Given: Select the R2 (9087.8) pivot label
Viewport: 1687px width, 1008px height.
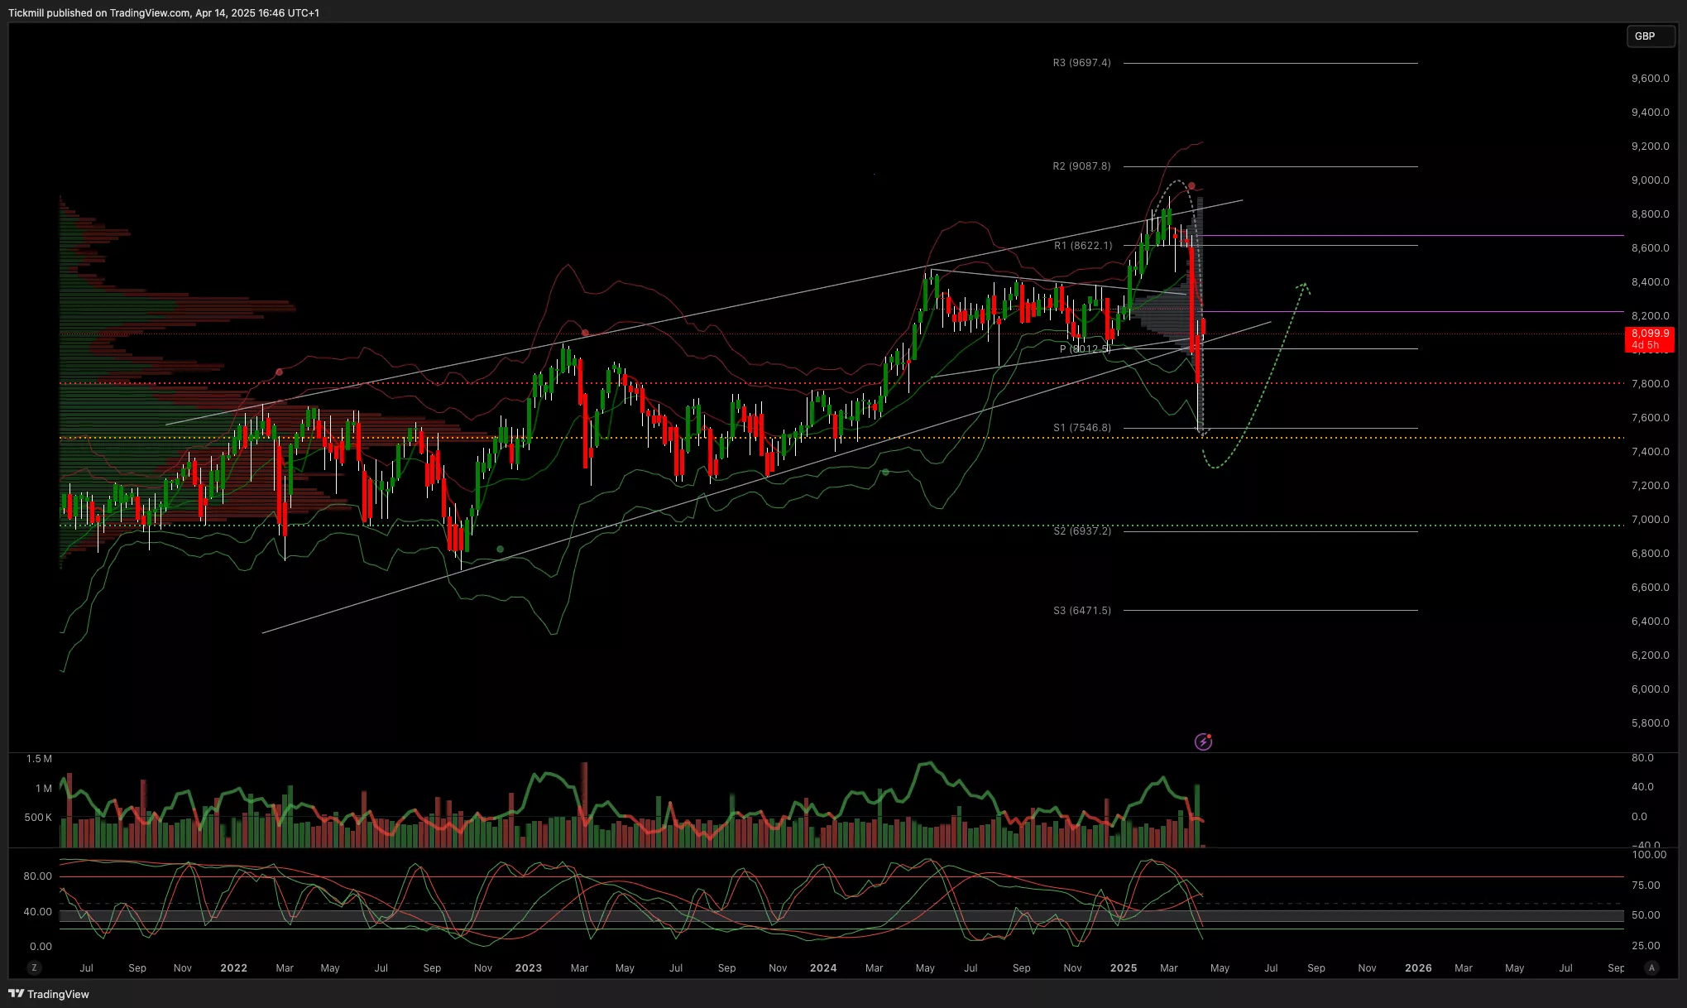Looking at the screenshot, I should [x=1081, y=166].
